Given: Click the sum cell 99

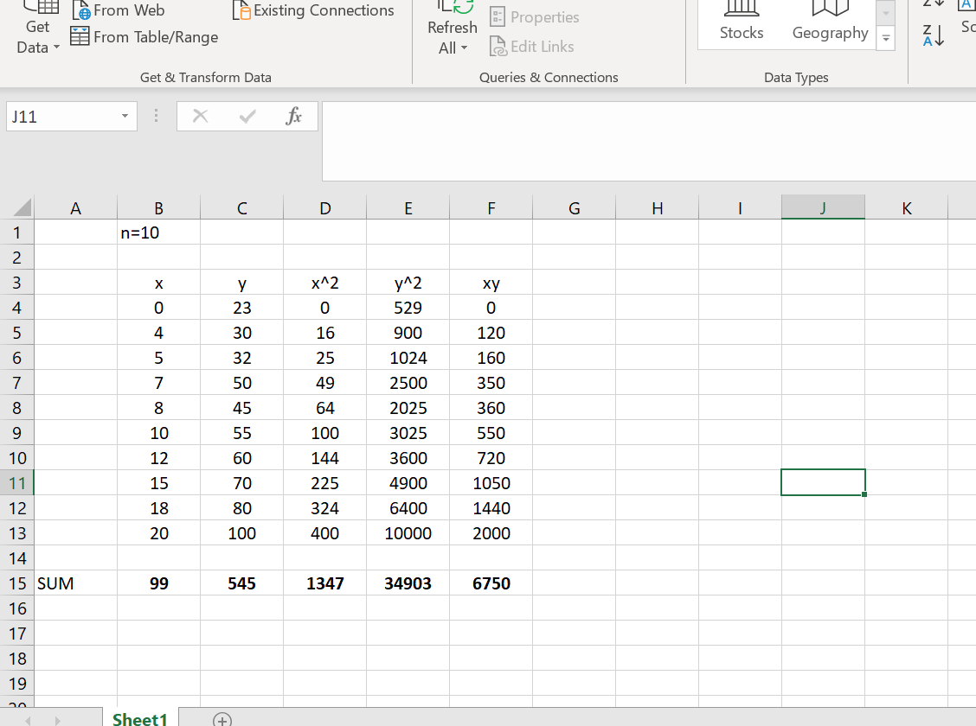Looking at the screenshot, I should (x=158, y=583).
